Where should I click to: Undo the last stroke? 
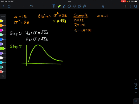tap(32, 6)
